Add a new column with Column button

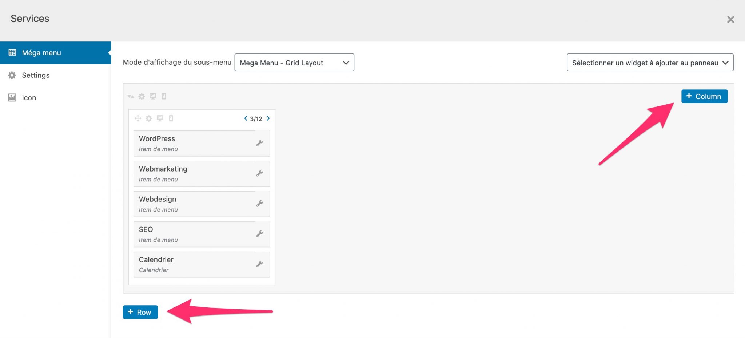pyautogui.click(x=704, y=96)
